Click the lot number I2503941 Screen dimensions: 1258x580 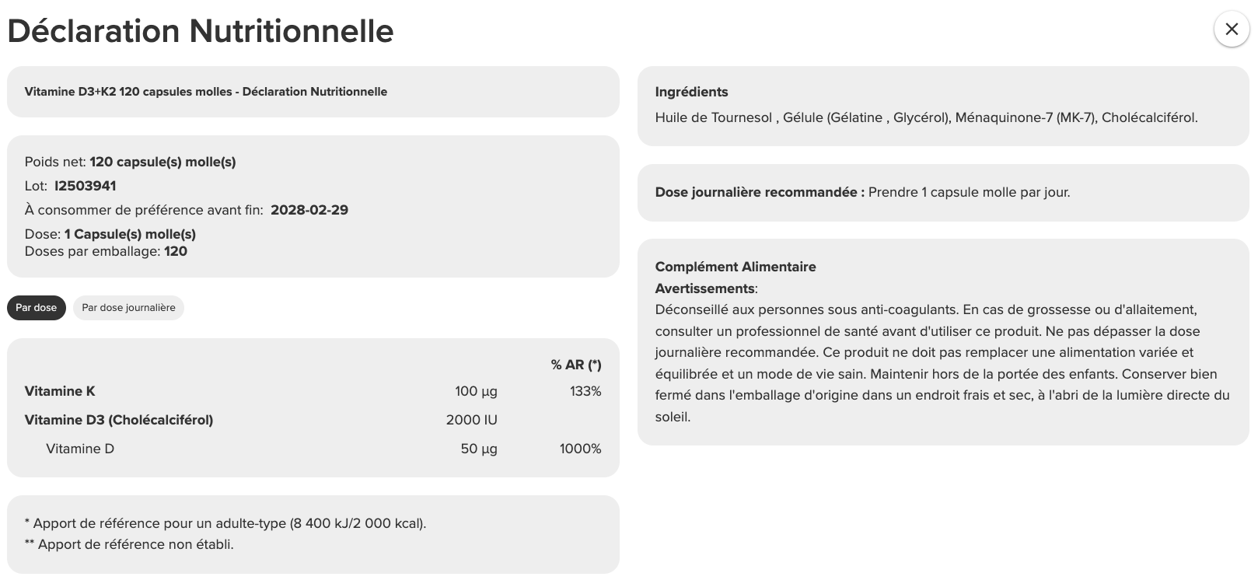(x=86, y=186)
